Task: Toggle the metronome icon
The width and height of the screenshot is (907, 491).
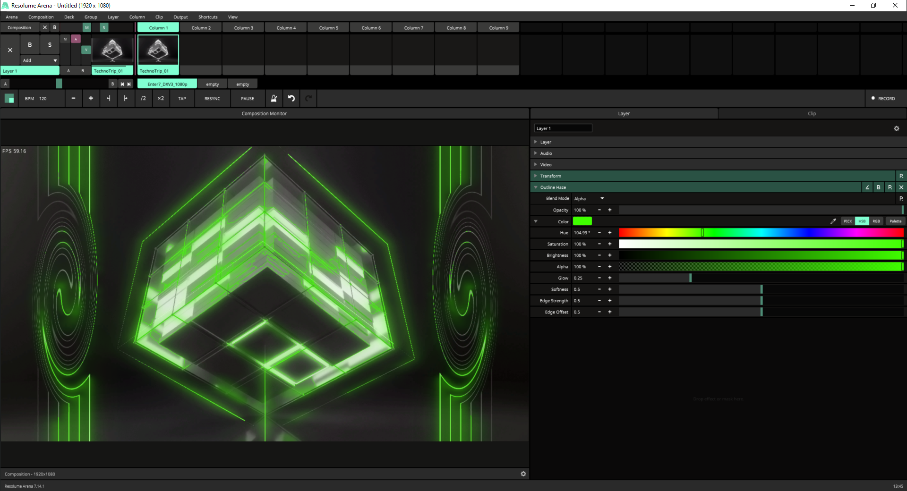Action: click(x=274, y=98)
